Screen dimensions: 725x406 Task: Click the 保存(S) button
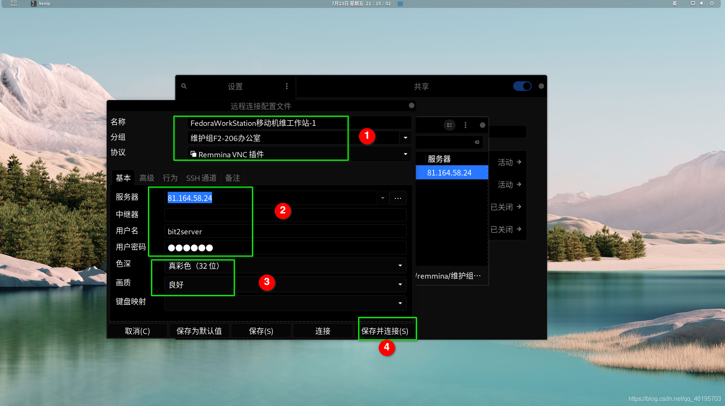tap(261, 331)
